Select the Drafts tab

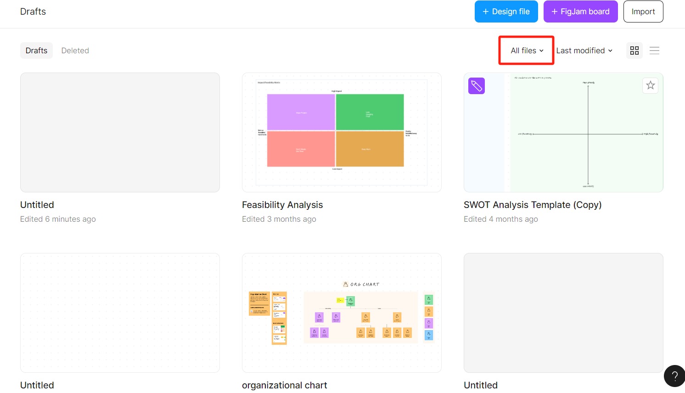[36, 51]
